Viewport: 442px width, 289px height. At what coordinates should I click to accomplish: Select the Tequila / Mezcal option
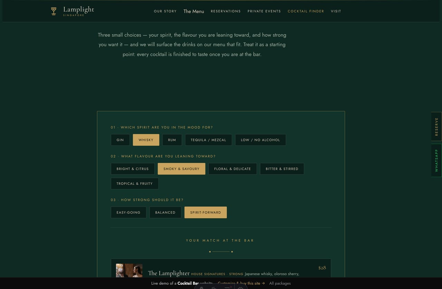pos(209,140)
